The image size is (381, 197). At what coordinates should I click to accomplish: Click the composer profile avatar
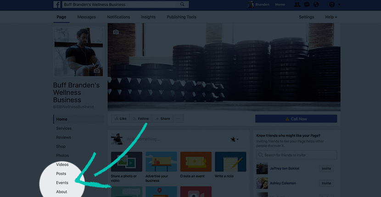tap(117, 139)
